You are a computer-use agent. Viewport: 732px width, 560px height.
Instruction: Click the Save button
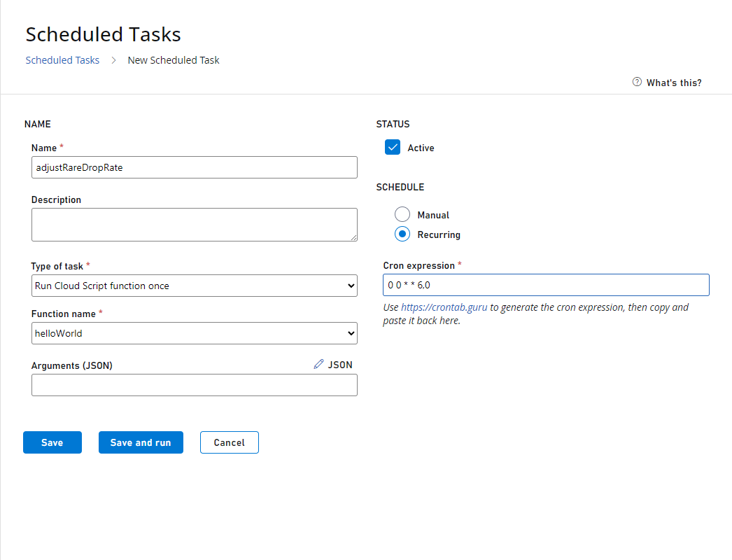(x=52, y=442)
